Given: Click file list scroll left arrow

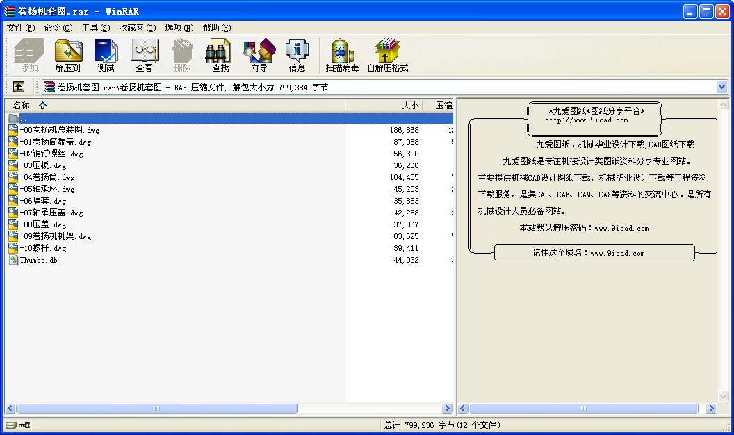Looking at the screenshot, I should (x=10, y=409).
